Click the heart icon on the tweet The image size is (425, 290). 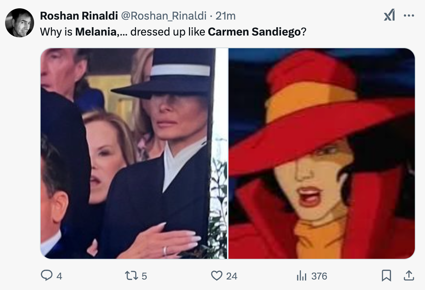pos(216,276)
